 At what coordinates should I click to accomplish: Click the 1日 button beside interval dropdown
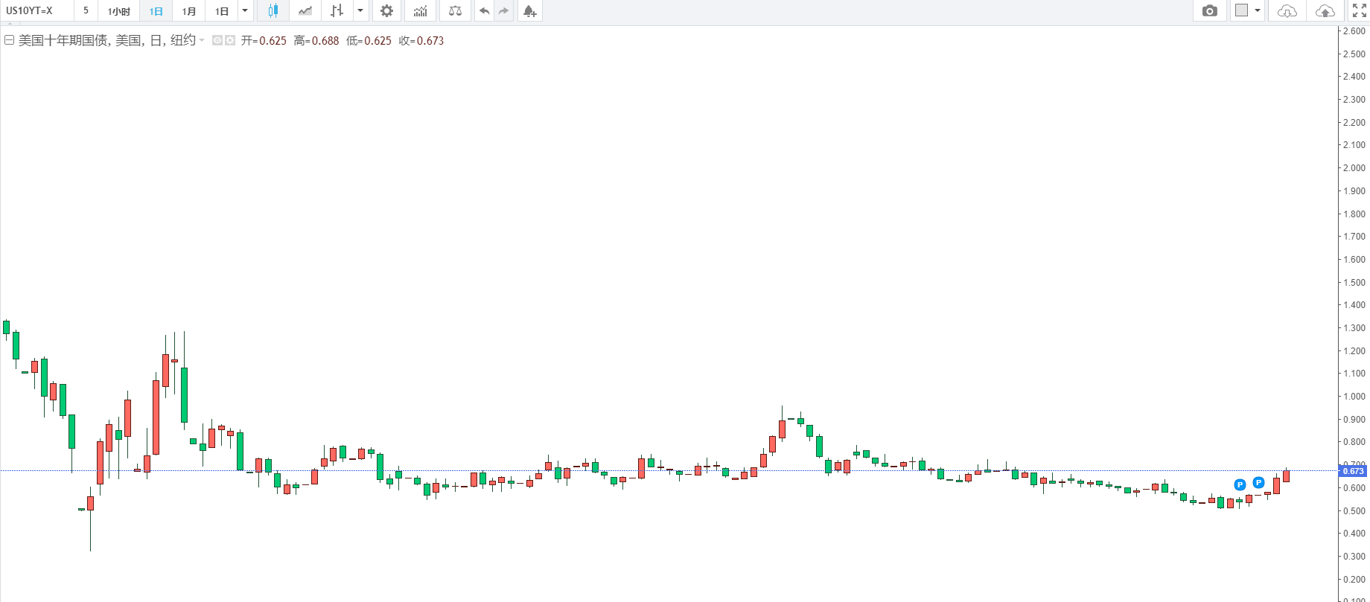point(222,11)
